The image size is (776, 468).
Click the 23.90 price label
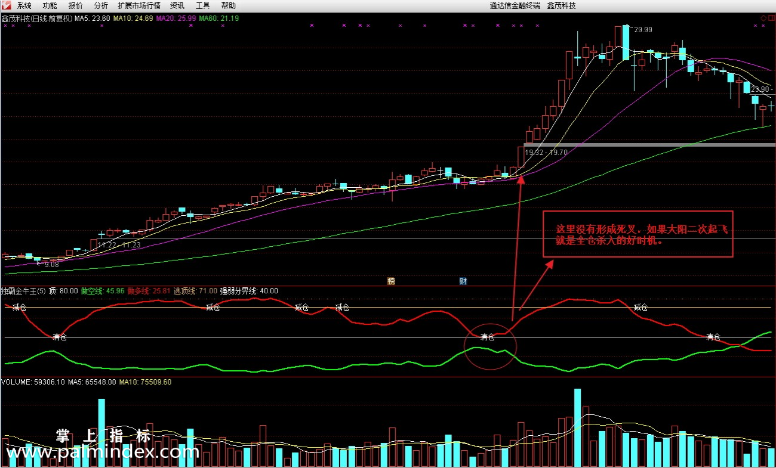[760, 89]
